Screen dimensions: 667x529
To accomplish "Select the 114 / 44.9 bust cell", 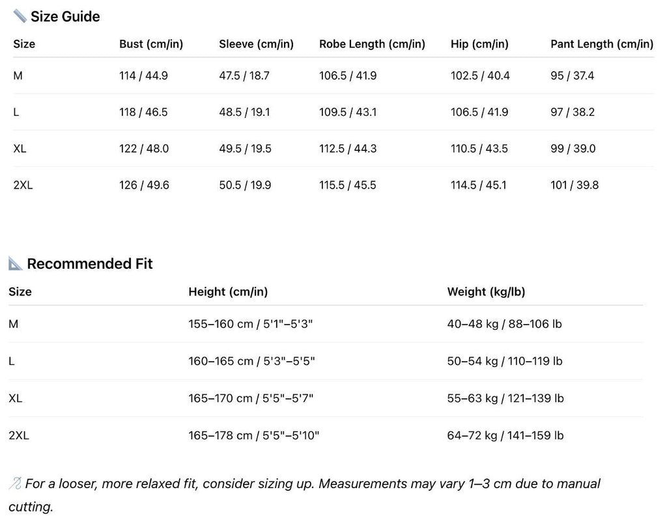I will click(143, 75).
